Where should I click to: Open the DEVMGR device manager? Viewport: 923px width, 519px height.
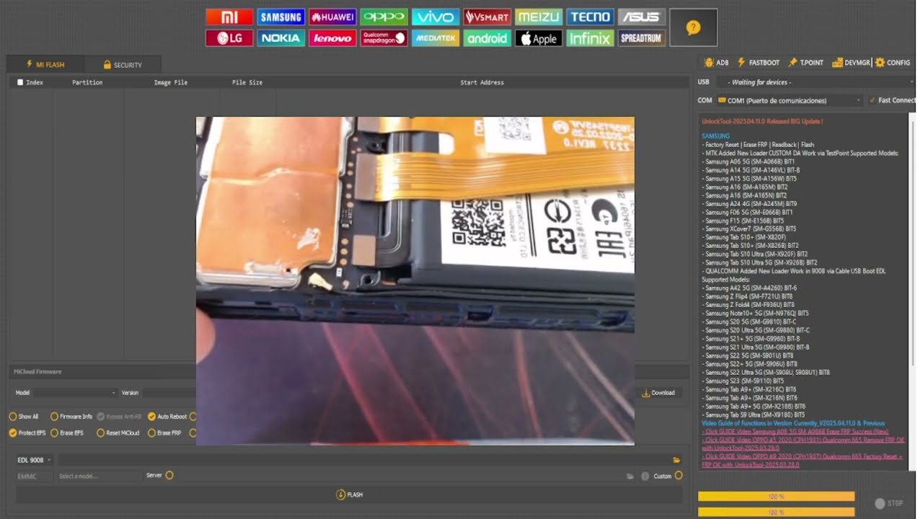point(851,63)
